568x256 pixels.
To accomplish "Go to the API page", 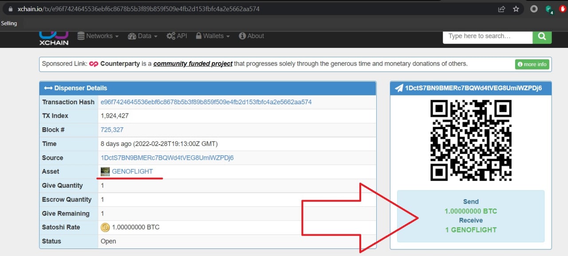I will (x=177, y=36).
